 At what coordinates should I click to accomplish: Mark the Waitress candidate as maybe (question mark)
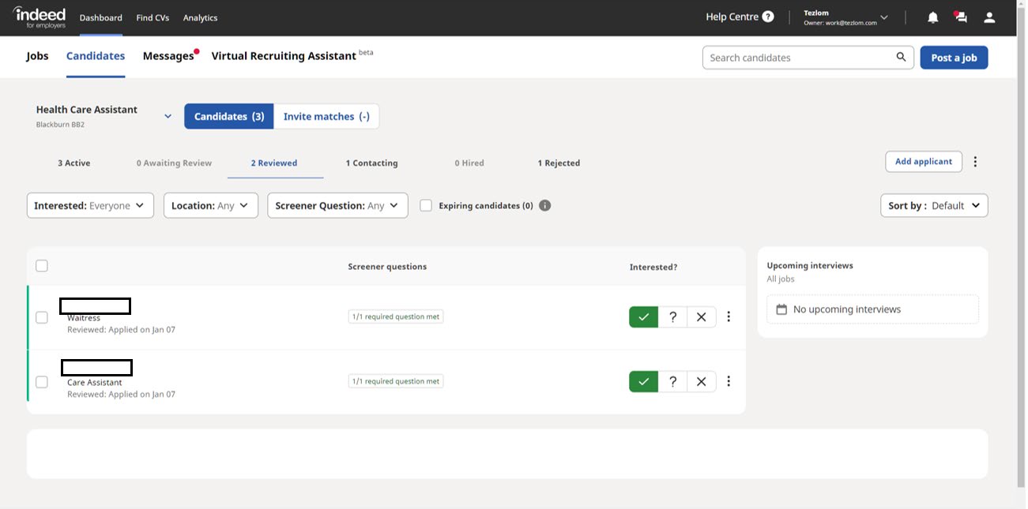672,317
